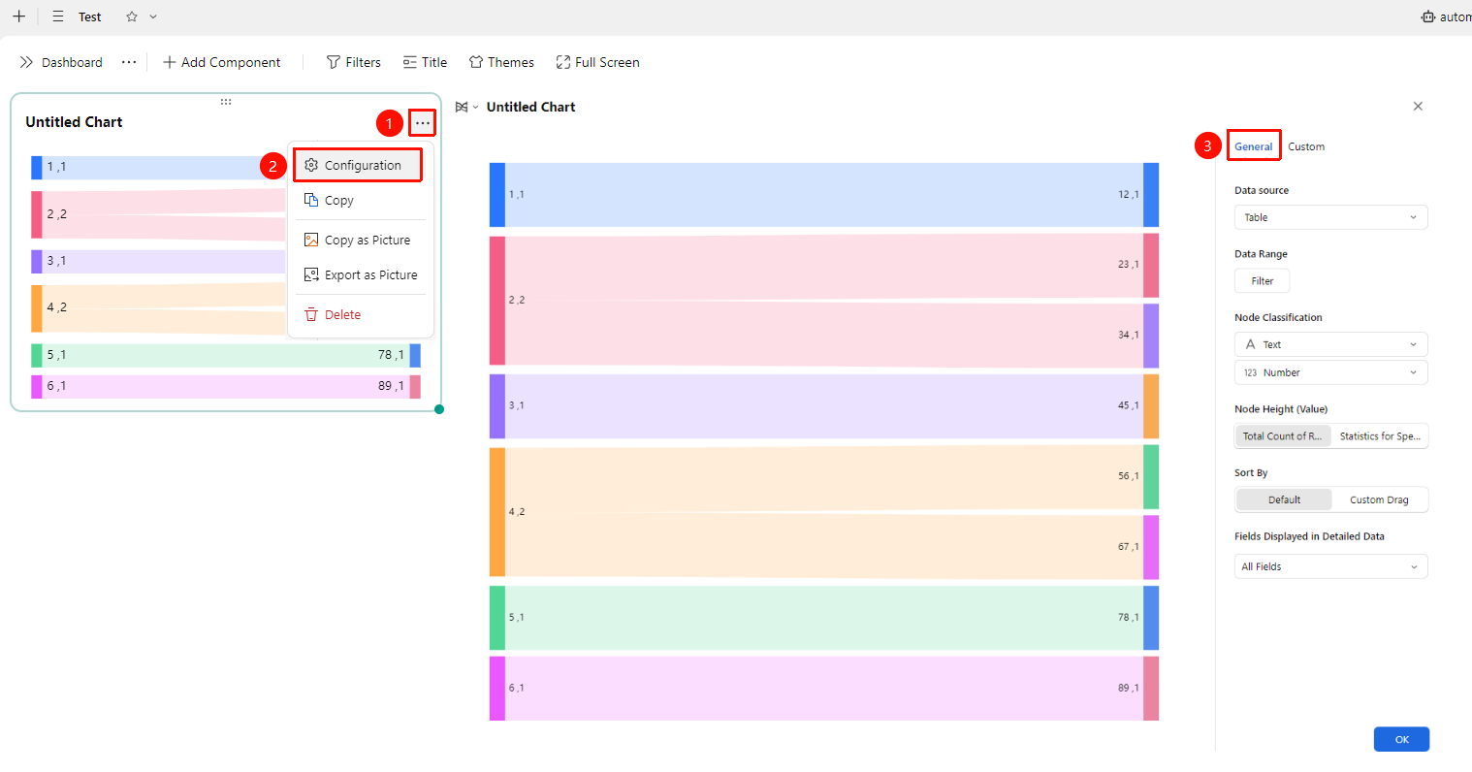1472x772 pixels.
Task: Open Themes in the toolbar
Action: pos(501,62)
